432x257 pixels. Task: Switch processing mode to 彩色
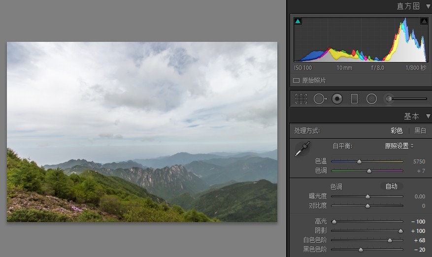[x=397, y=130]
